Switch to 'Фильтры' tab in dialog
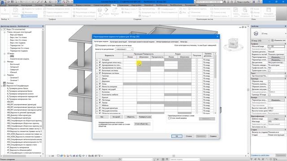 (184, 42)
